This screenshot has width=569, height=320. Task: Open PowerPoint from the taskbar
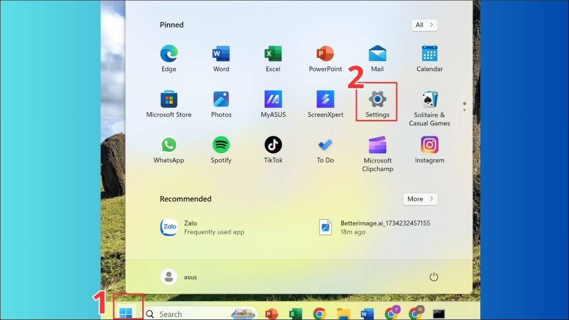271,313
